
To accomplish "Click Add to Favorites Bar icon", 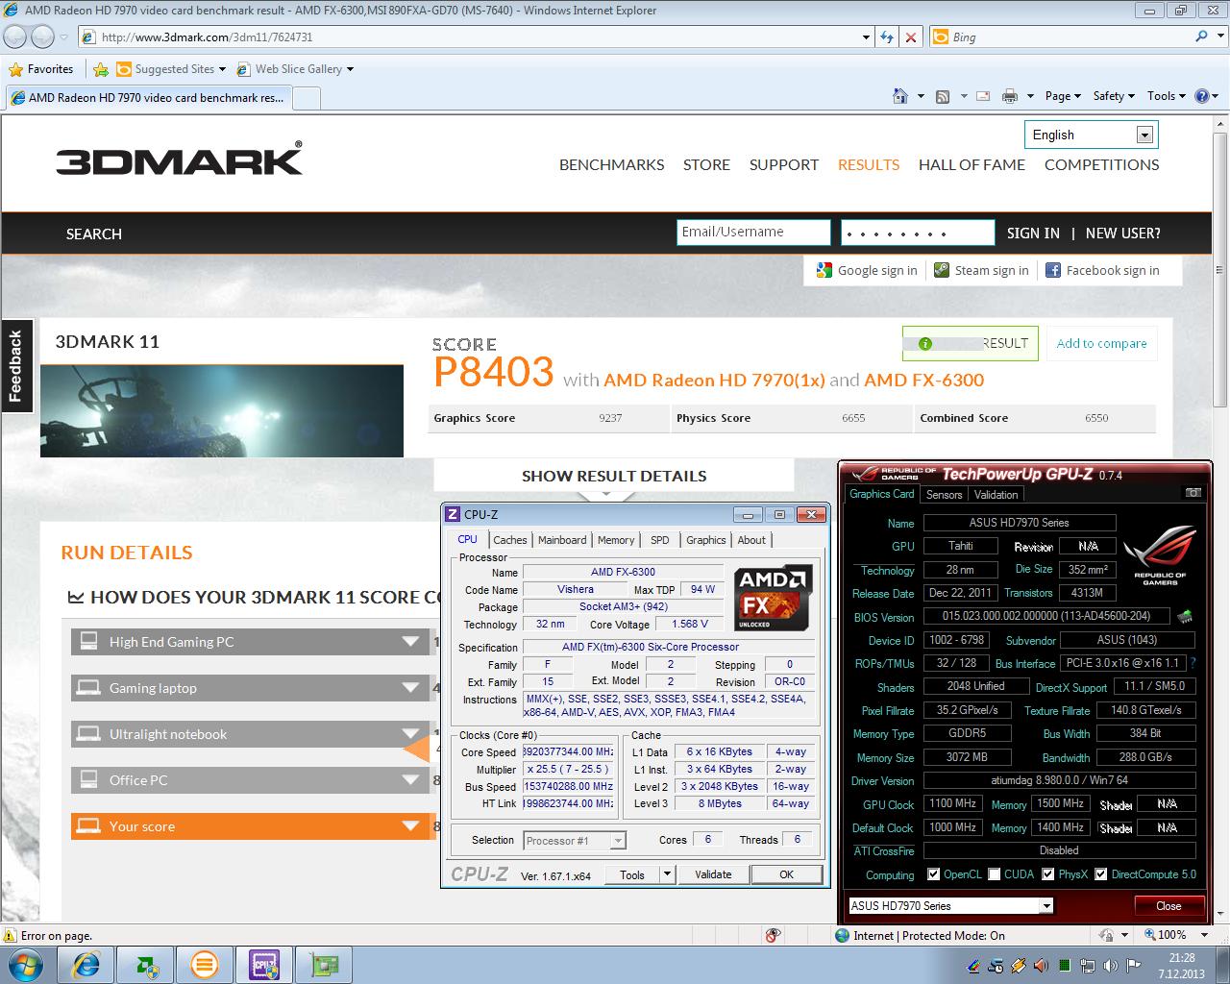I will coord(101,69).
